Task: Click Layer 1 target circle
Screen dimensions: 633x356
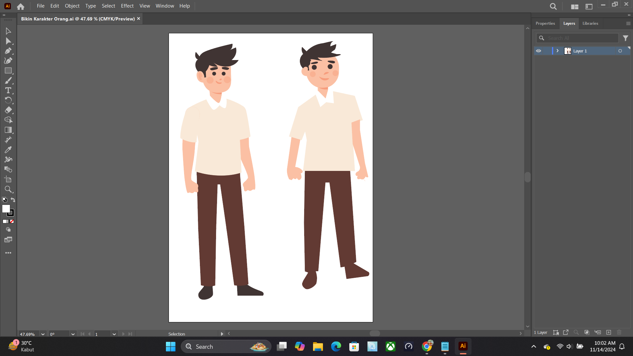Action: click(x=620, y=51)
